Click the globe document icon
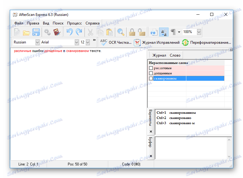This screenshot has height=178, width=243. coord(154,32)
